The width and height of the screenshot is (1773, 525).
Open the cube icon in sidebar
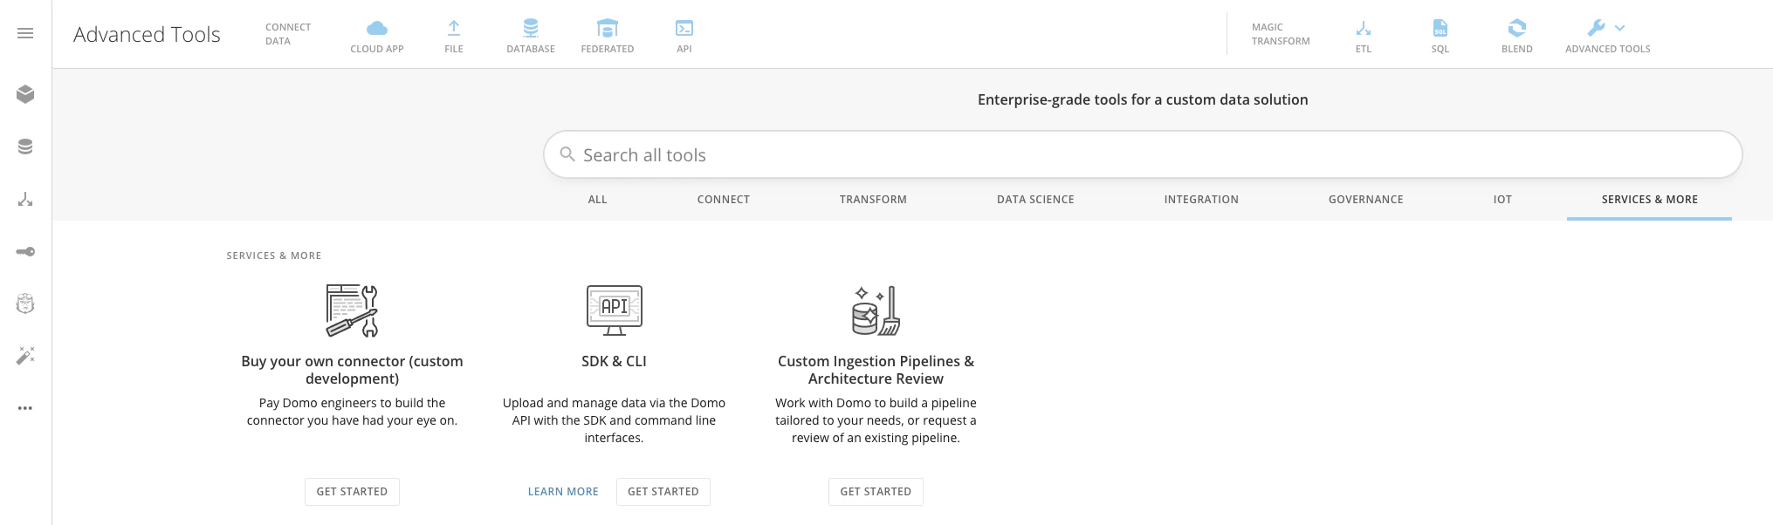tap(25, 94)
